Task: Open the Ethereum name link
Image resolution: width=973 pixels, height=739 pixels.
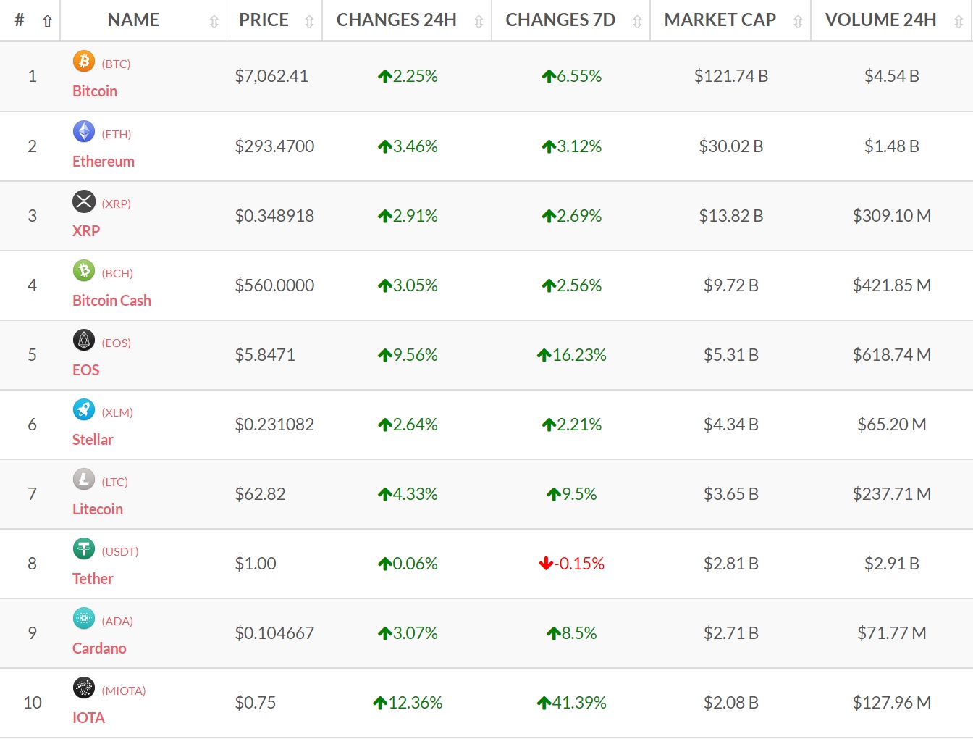Action: [104, 162]
